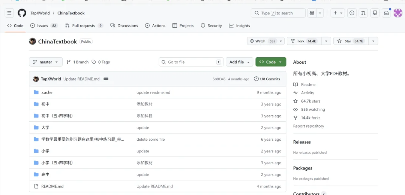Open the Copilot icon in header
This screenshot has height=195, width=405.
(311, 13)
